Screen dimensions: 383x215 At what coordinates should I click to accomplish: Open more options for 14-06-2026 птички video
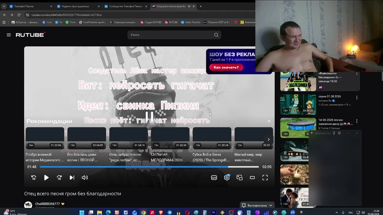357,121
